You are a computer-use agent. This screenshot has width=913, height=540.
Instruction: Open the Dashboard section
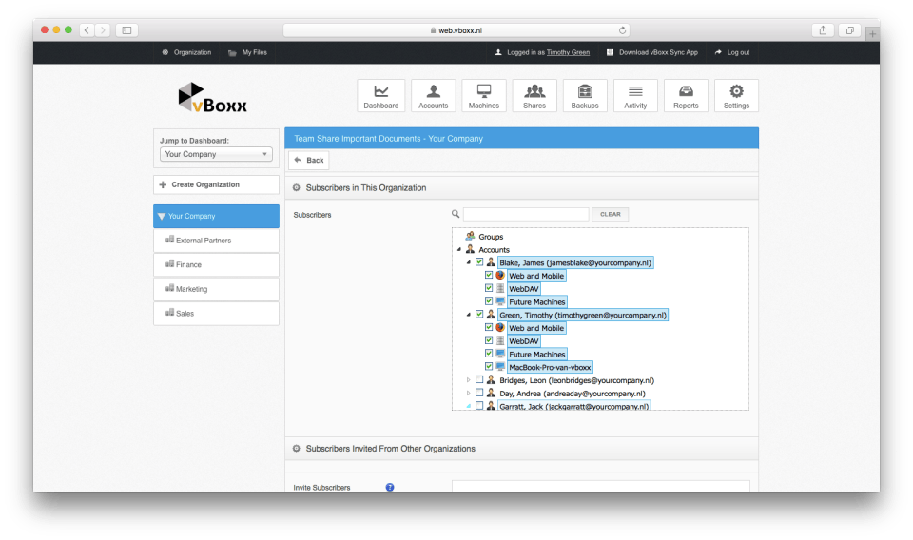(380, 95)
